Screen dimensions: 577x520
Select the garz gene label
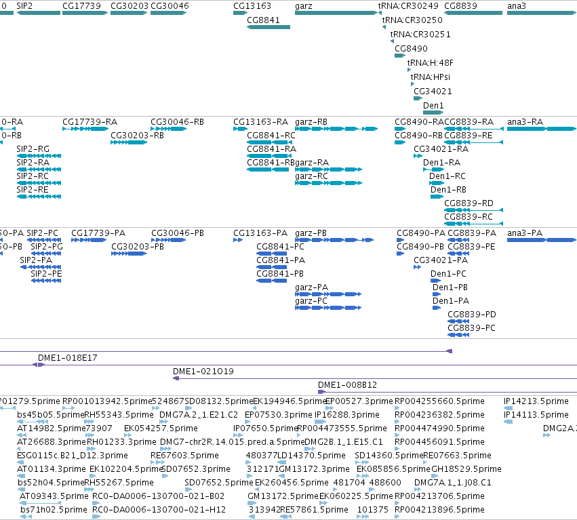tap(304, 6)
